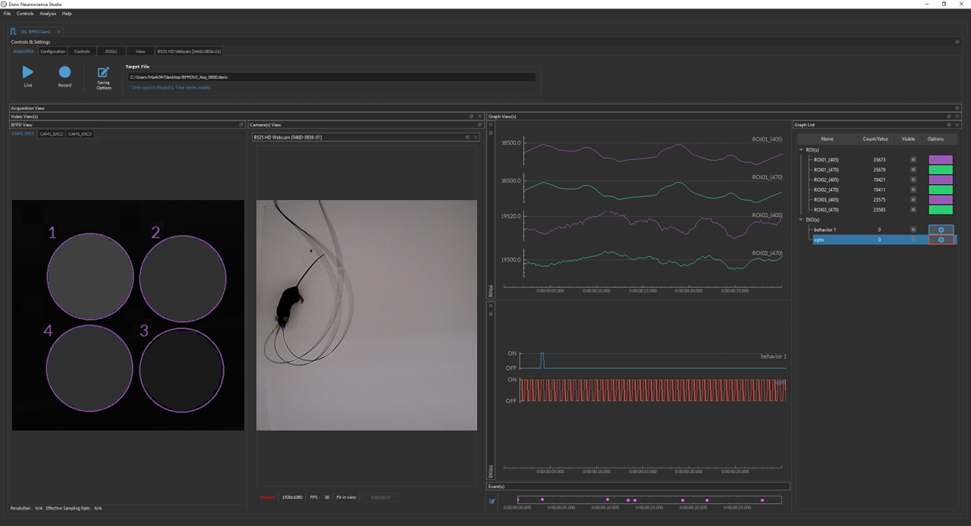This screenshot has height=526, width=971.
Task: Float the Graph View(s) panel via its undock icon
Action: pyautogui.click(x=949, y=116)
